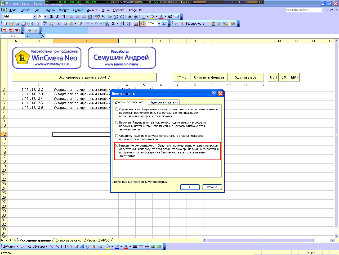Open the Arial font name dropdown
This screenshot has height=255, width=339.
(x=34, y=17)
